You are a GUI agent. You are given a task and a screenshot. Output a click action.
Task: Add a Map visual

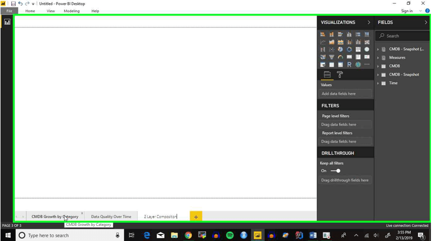(367, 50)
